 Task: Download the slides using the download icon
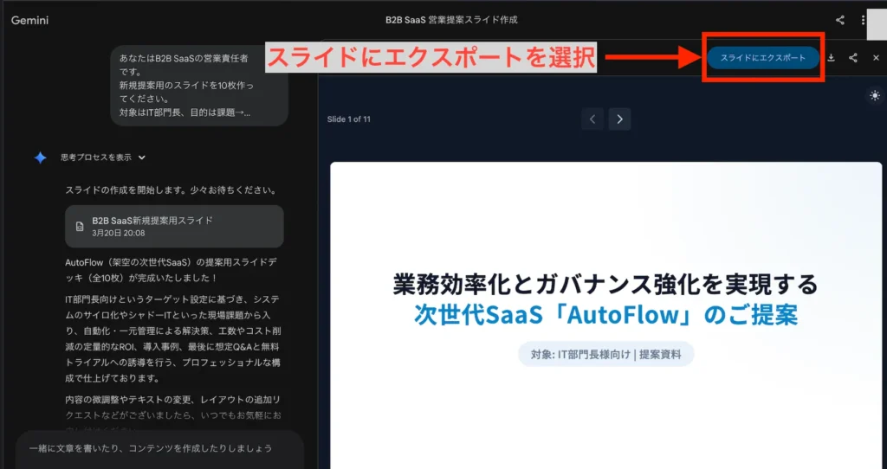pyautogui.click(x=831, y=58)
